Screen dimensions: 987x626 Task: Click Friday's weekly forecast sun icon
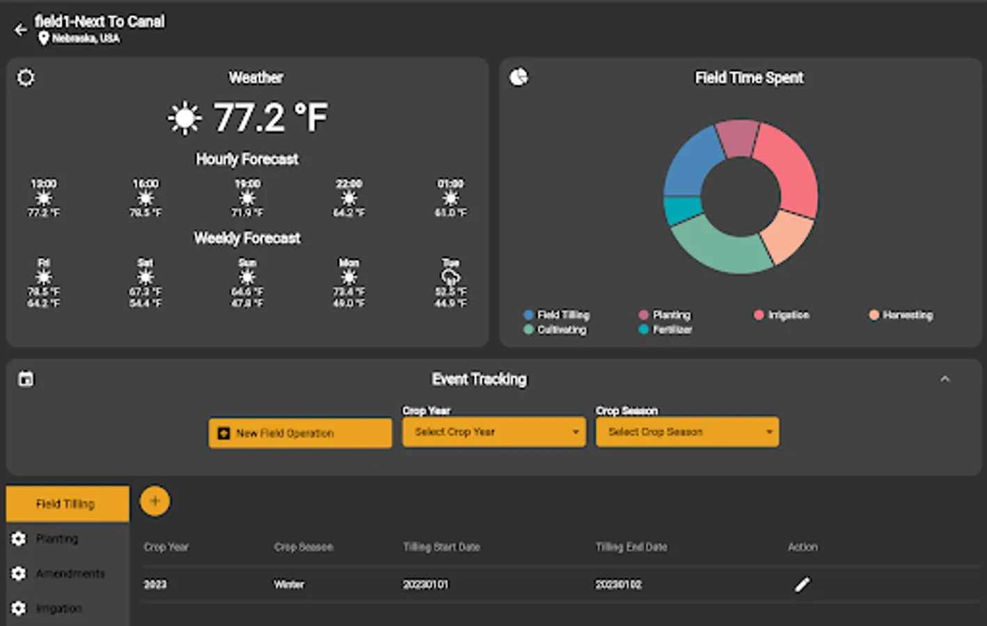(43, 278)
